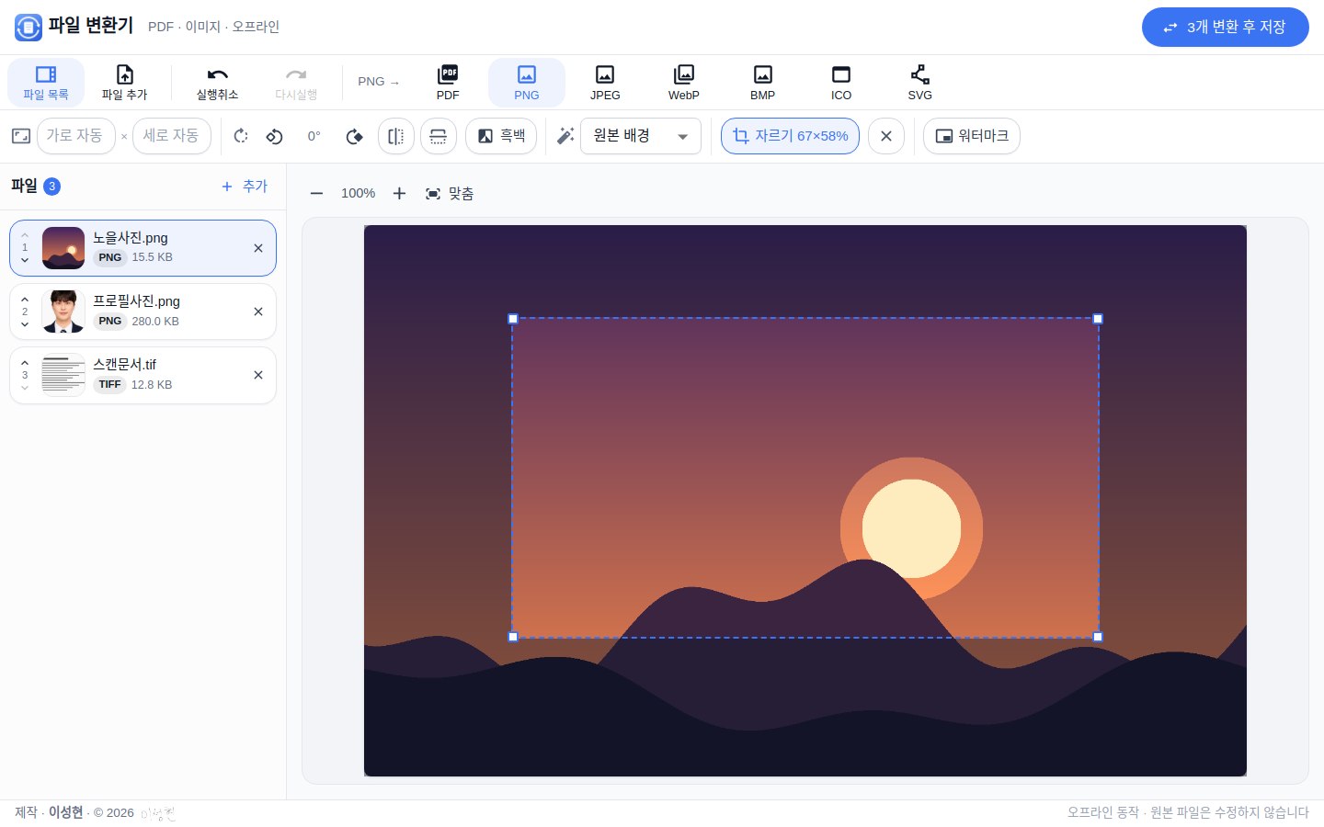
Task: Select BMP as output format
Action: (x=762, y=83)
